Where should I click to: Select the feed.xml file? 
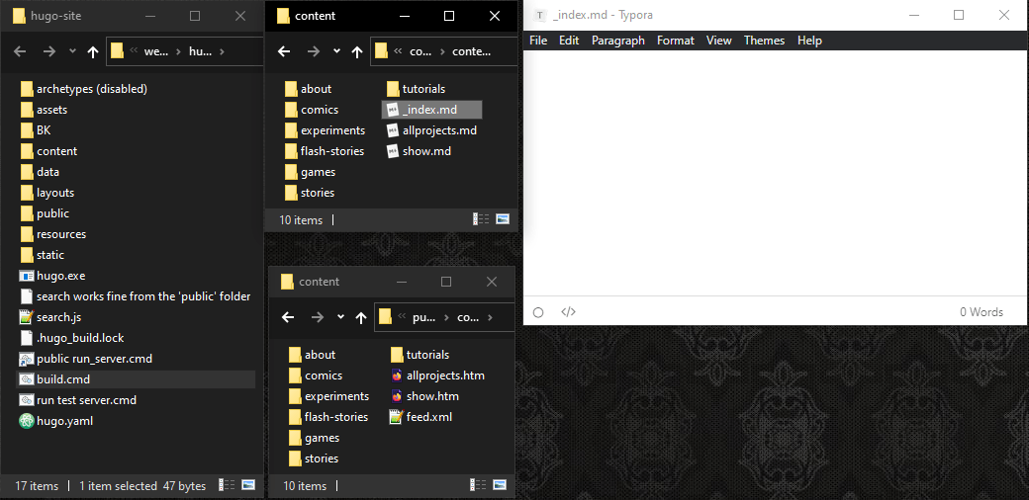(428, 417)
